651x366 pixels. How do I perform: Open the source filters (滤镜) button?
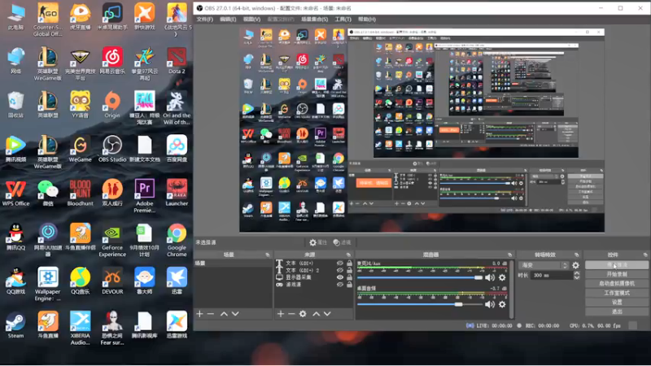point(342,242)
